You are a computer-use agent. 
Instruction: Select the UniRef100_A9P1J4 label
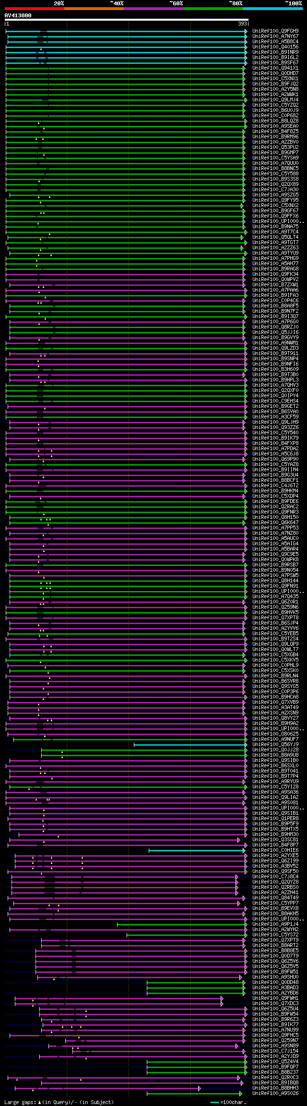pos(275,924)
